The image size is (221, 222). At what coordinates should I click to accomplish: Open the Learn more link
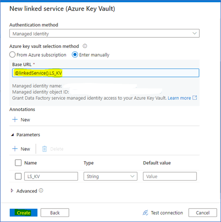point(179,98)
